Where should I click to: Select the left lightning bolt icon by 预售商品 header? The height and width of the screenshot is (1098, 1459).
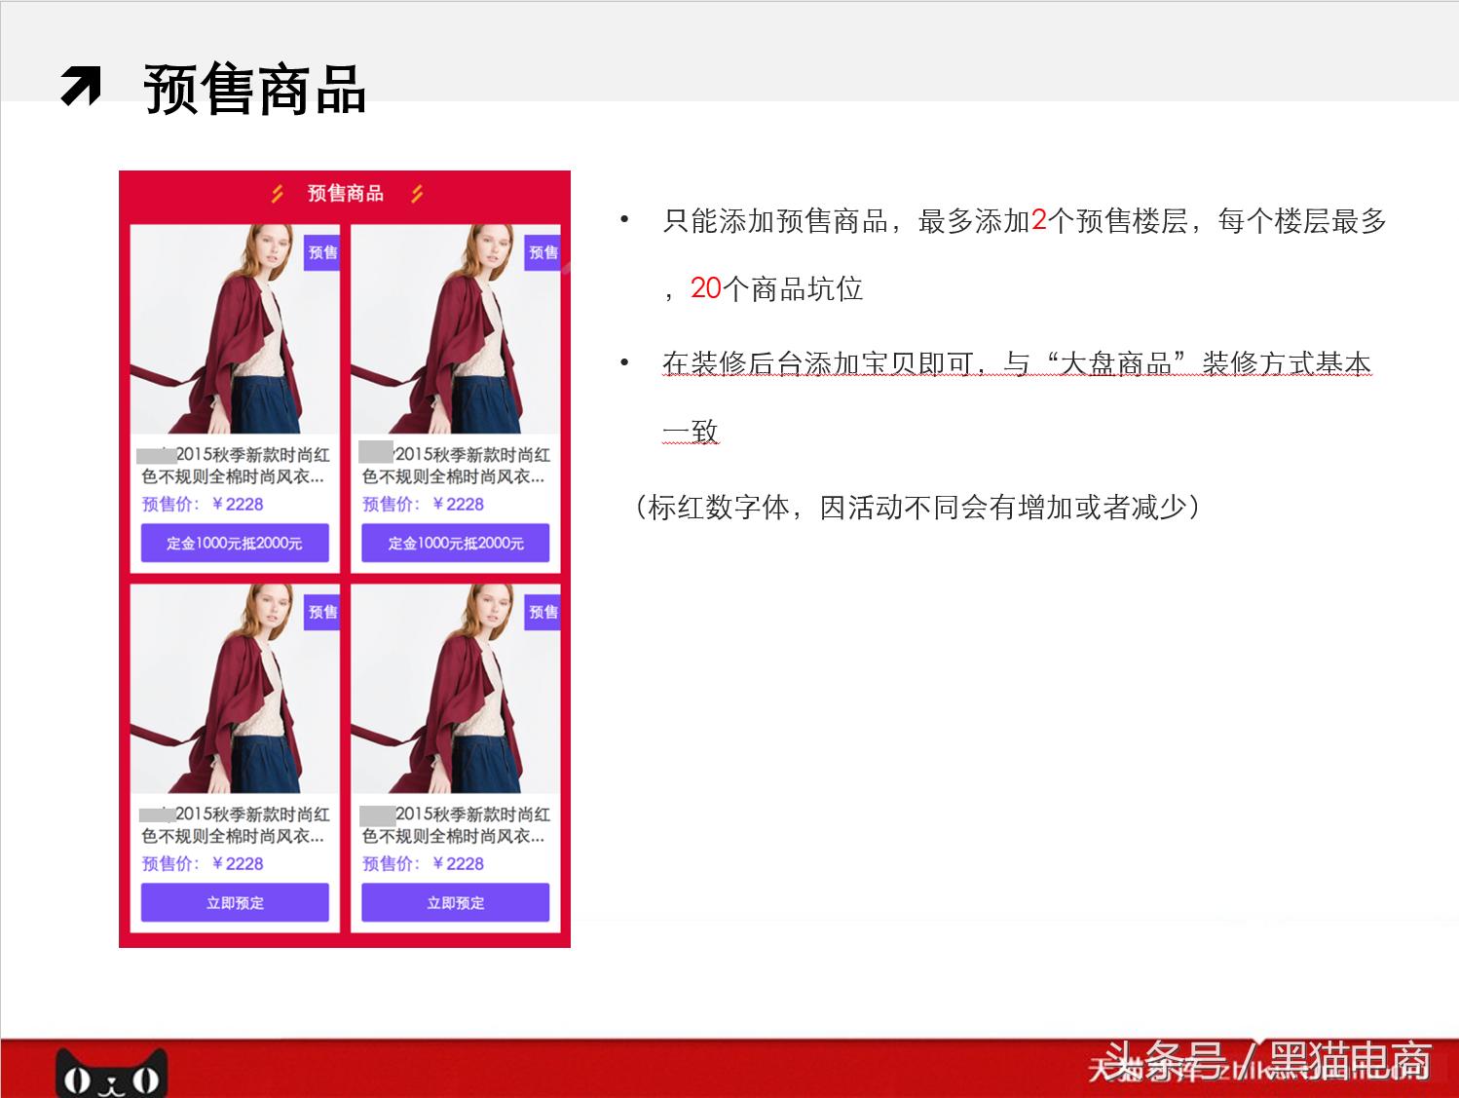(x=277, y=193)
